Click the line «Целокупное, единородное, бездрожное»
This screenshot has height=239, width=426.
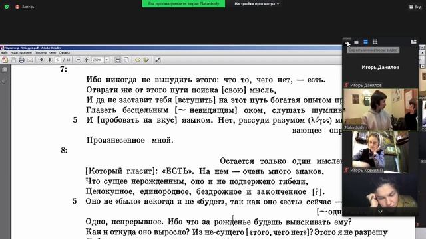(x=205, y=192)
